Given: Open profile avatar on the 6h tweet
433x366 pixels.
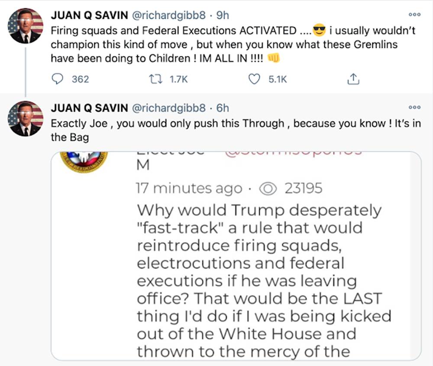Looking at the screenshot, I should (x=26, y=119).
